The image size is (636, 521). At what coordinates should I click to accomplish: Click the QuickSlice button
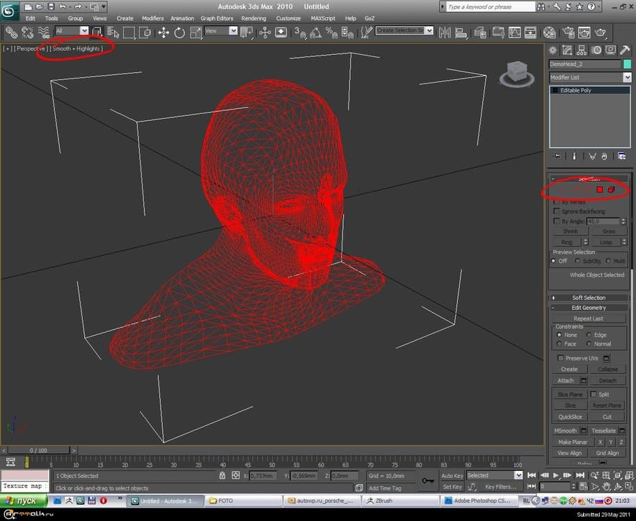point(570,417)
